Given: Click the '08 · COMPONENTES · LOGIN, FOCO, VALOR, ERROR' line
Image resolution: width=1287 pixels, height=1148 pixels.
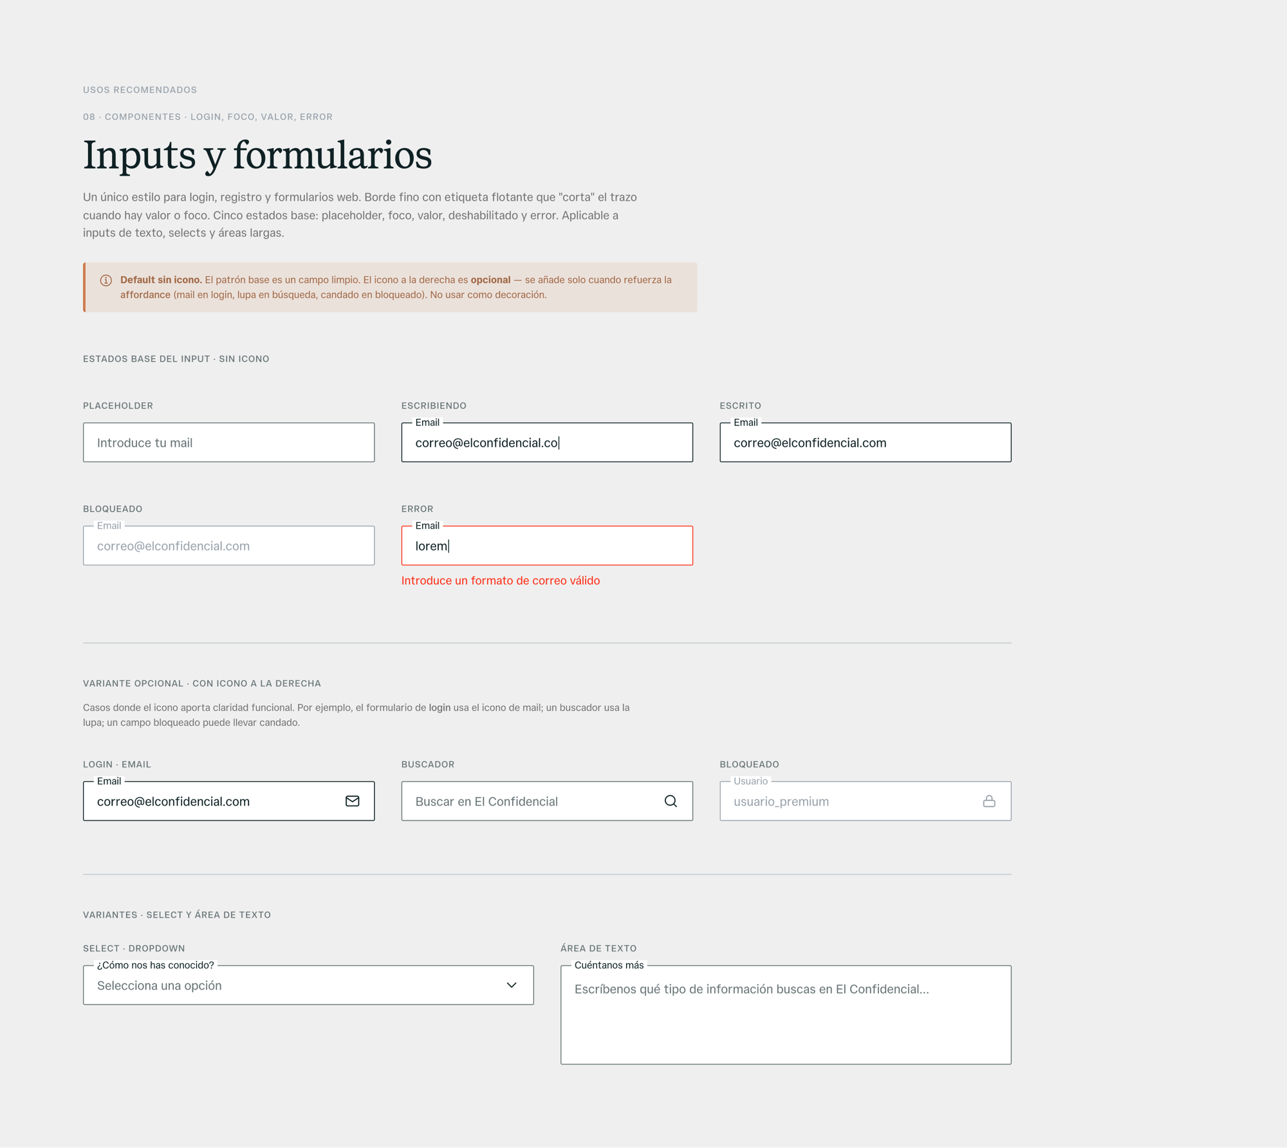Looking at the screenshot, I should pos(208,117).
